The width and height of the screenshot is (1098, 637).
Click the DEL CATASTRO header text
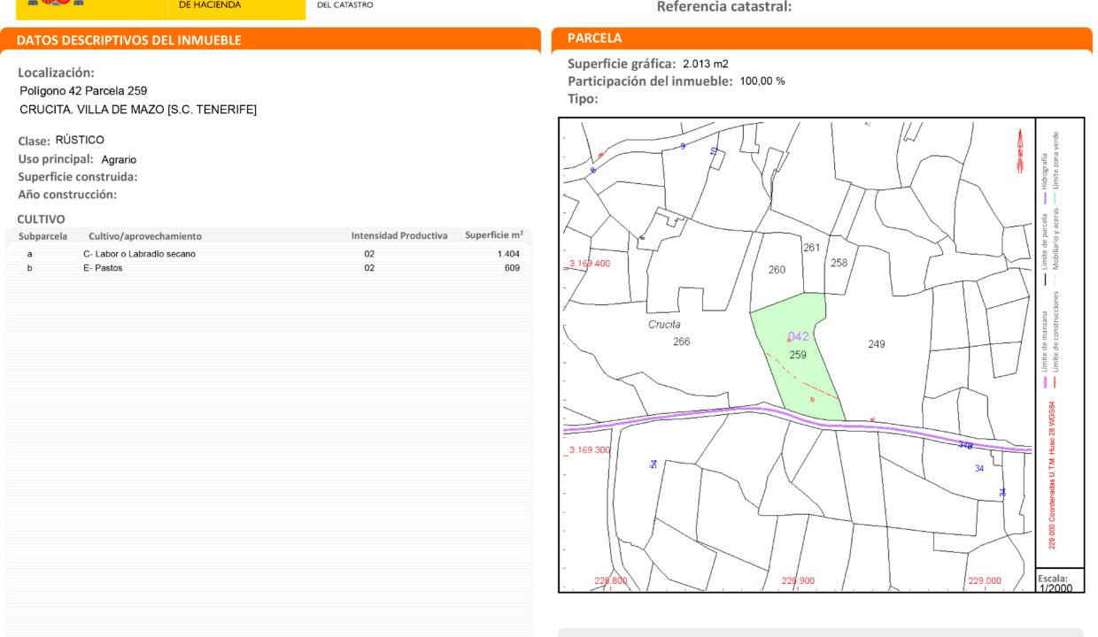(345, 4)
